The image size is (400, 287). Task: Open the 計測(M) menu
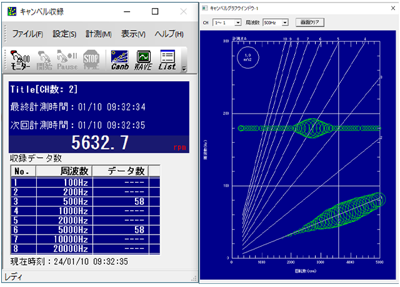point(99,34)
